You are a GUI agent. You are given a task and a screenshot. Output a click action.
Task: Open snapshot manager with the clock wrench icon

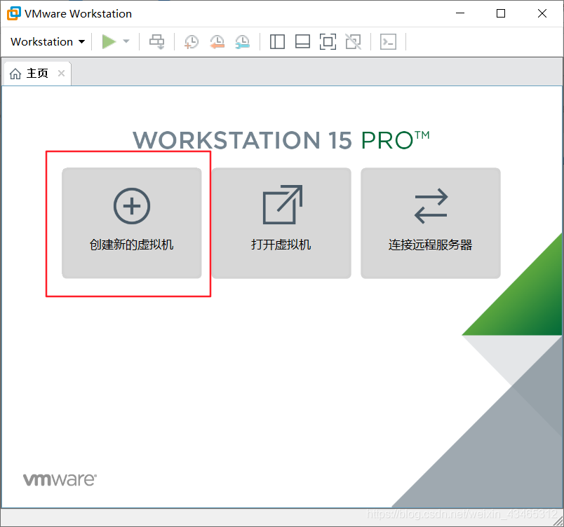(243, 41)
